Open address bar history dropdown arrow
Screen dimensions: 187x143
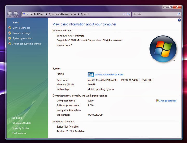[124, 14]
